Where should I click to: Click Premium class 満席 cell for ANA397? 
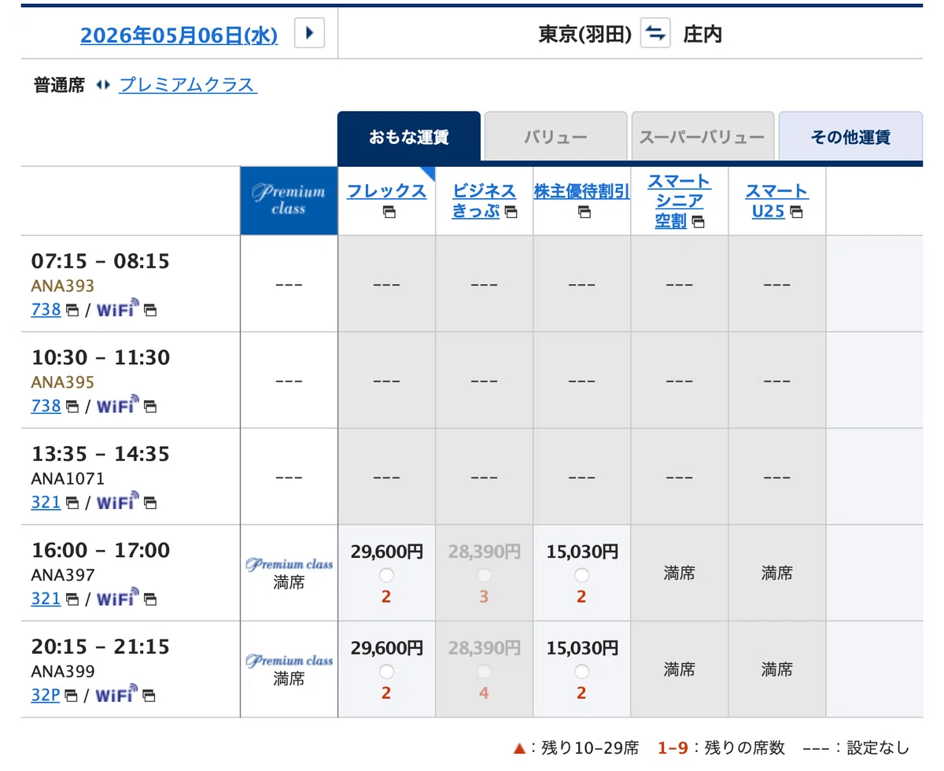pyautogui.click(x=289, y=574)
